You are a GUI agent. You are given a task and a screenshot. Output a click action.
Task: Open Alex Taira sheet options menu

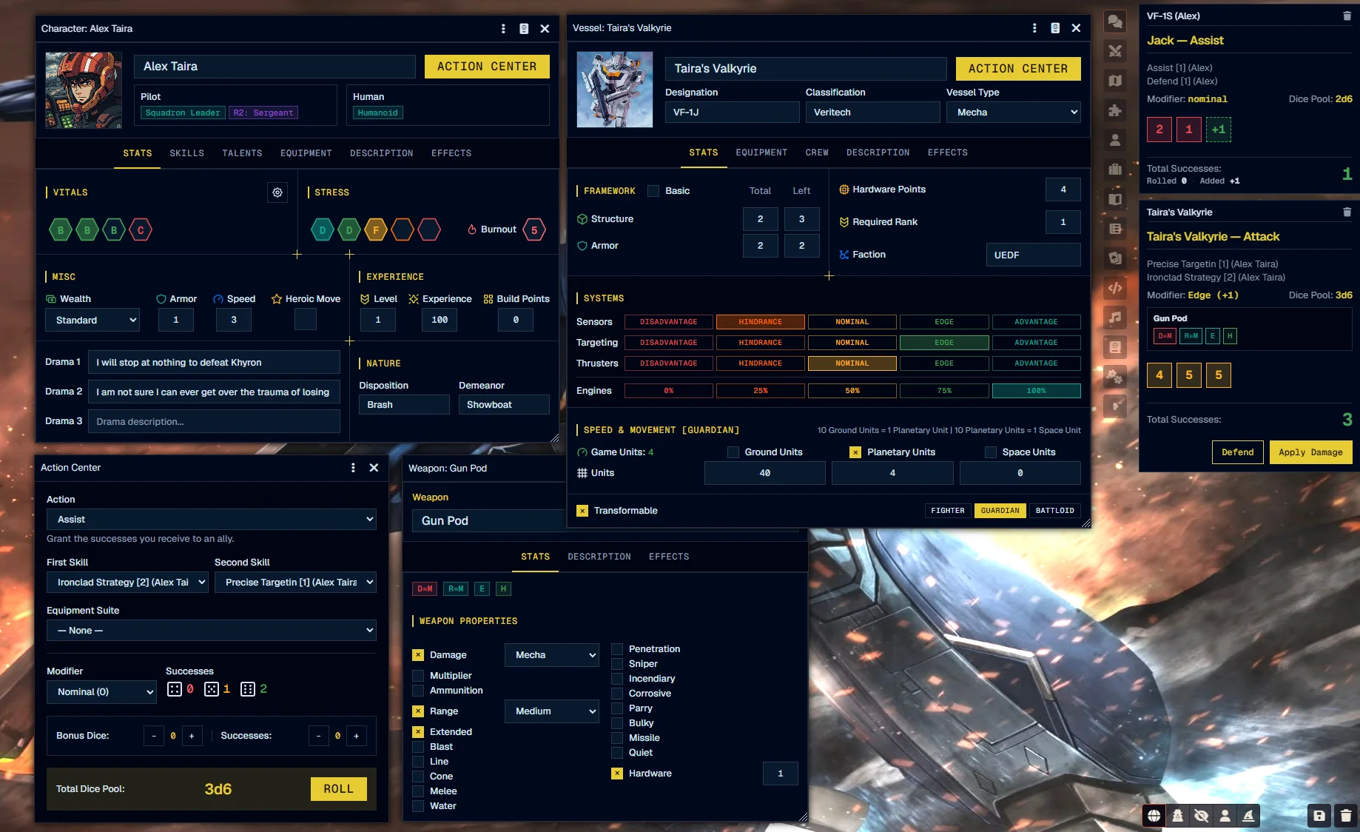point(503,29)
